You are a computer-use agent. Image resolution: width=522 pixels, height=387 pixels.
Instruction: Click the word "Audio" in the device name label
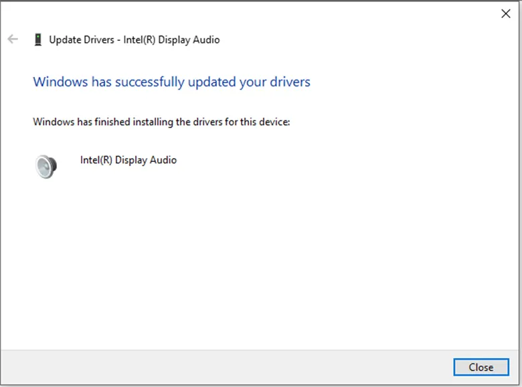[x=163, y=160]
